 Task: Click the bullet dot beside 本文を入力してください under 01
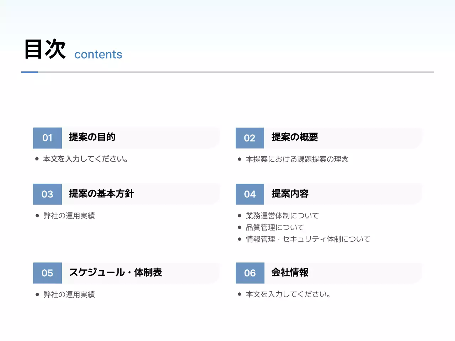pyautogui.click(x=36, y=159)
